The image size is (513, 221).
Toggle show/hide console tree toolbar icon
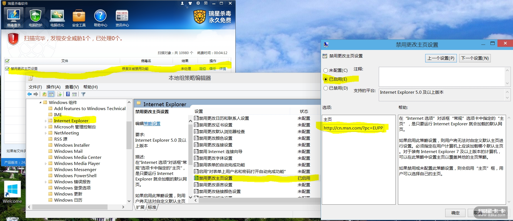[51, 94]
